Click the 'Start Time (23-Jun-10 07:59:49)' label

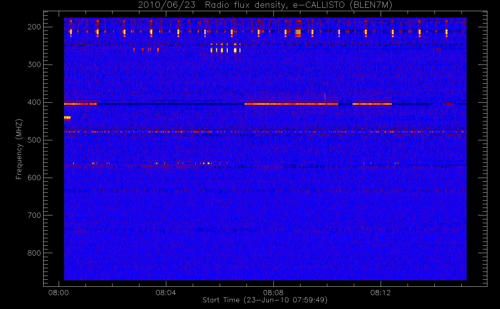(x=265, y=300)
